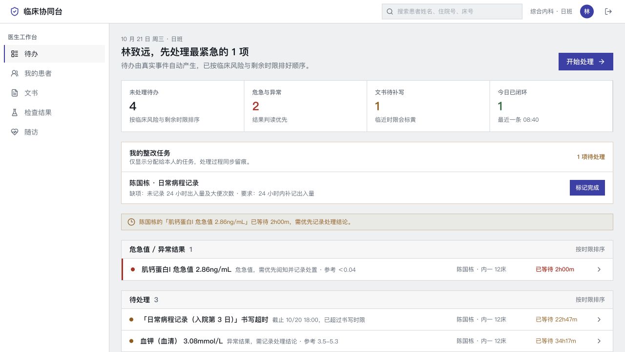Click 已等待 34h17m time label
Viewport: 625px width, 352px height.
pyautogui.click(x=556, y=341)
